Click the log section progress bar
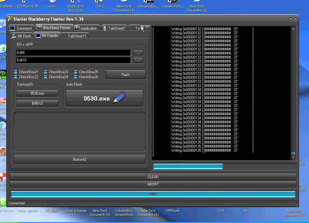Screen dimensions: 309x223 click(224, 166)
